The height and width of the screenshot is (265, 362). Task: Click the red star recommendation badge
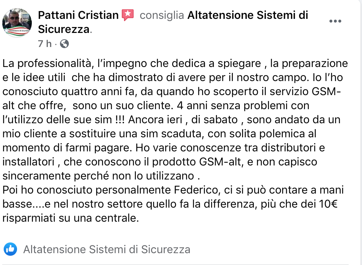[x=128, y=15]
